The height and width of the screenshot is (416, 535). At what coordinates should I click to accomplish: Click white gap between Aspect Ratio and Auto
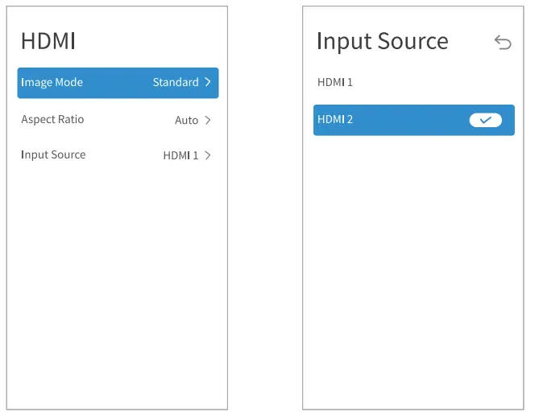pos(129,120)
